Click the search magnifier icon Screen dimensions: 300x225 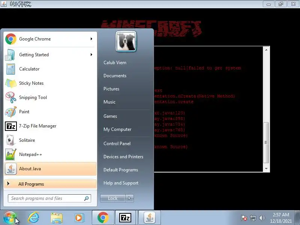coord(86,198)
